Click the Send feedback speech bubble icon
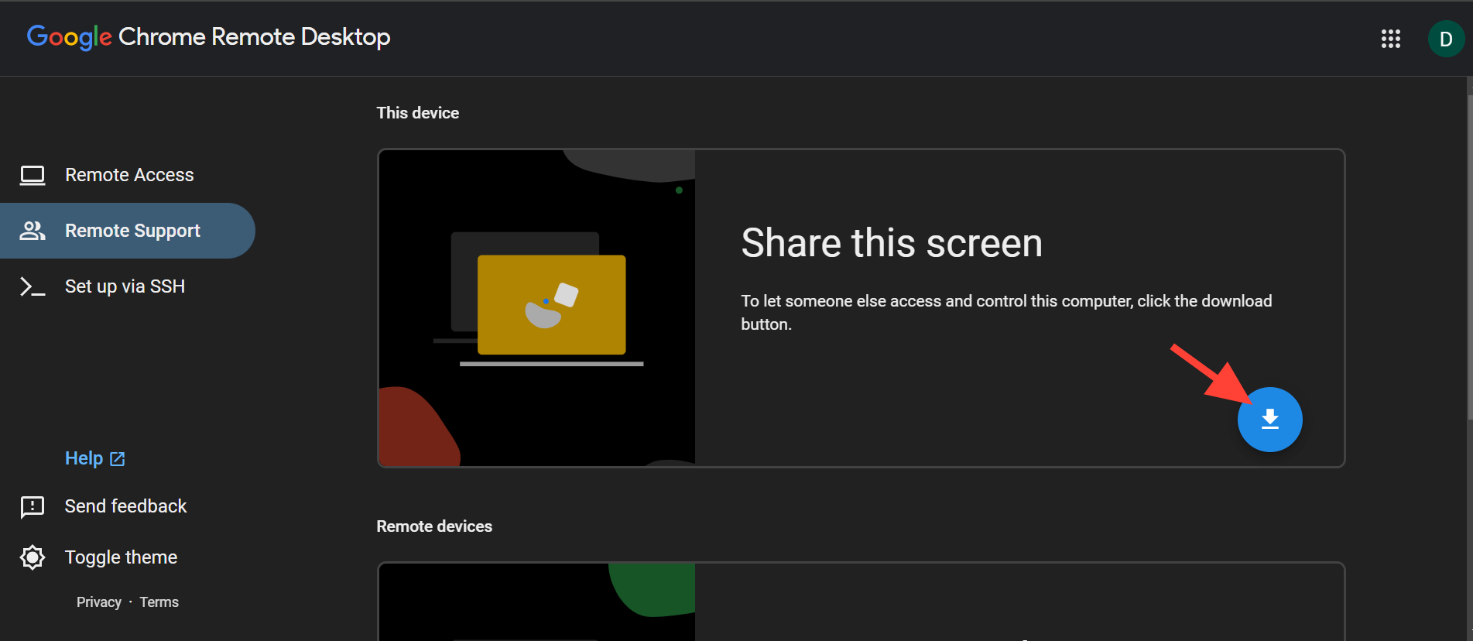 (x=33, y=507)
